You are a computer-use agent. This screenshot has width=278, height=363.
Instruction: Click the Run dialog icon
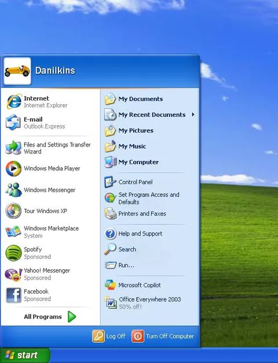point(110,265)
